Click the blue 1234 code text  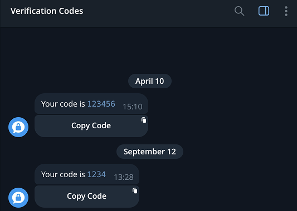pyautogui.click(x=96, y=174)
